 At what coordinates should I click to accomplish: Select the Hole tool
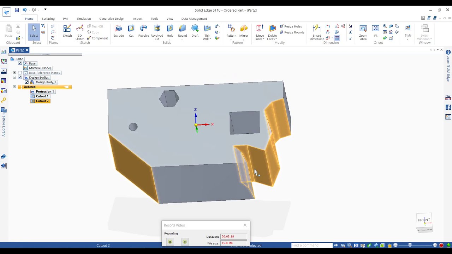pyautogui.click(x=170, y=31)
